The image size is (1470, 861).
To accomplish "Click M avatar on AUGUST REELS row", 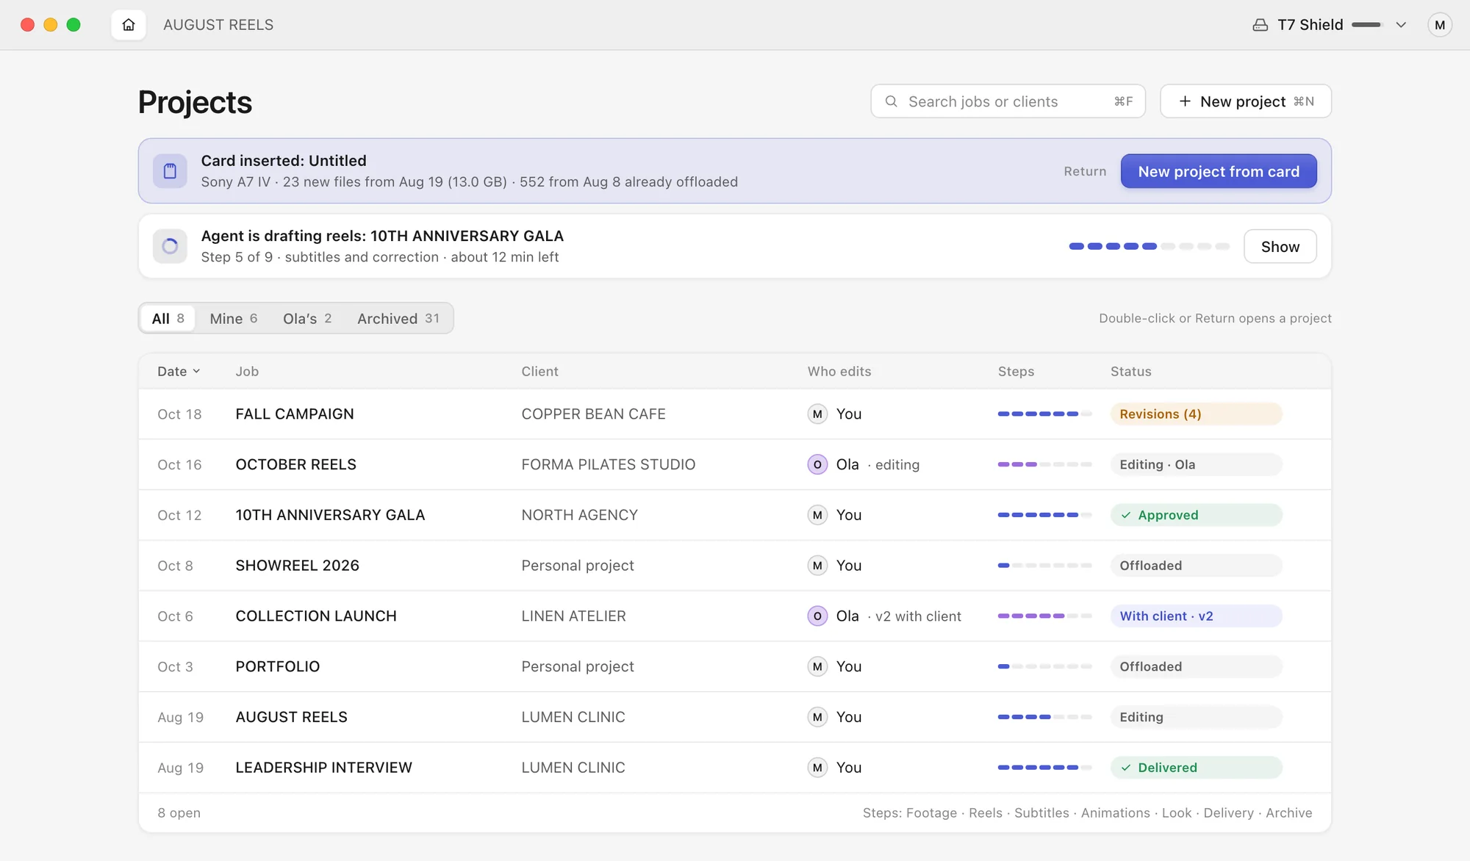I will 817,717.
